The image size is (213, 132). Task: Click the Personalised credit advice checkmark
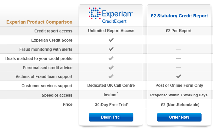111,67
